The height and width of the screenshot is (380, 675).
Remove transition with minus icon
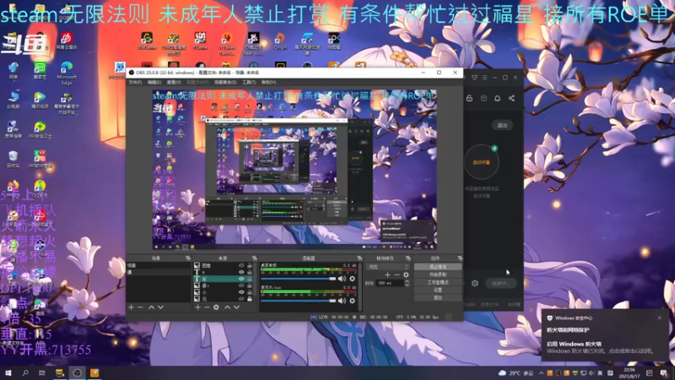point(397,275)
